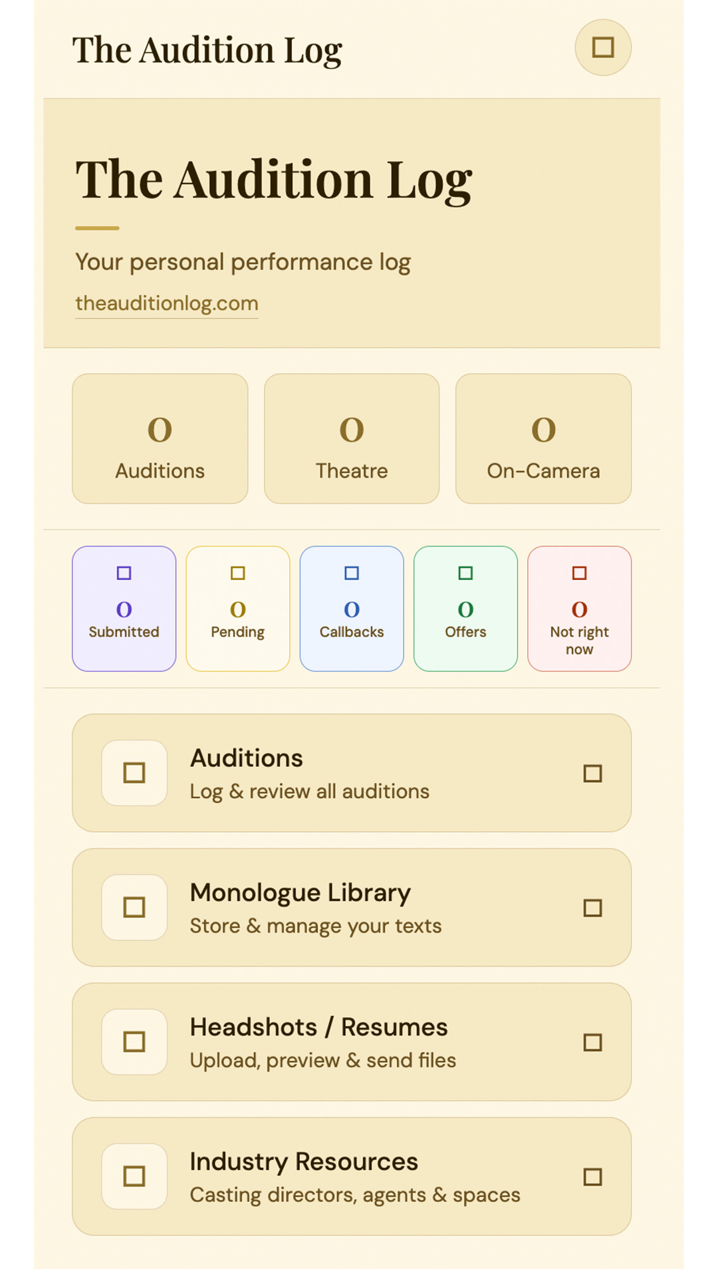Select the purple Submitted status card
The height and width of the screenshot is (1277, 718).
[124, 609]
